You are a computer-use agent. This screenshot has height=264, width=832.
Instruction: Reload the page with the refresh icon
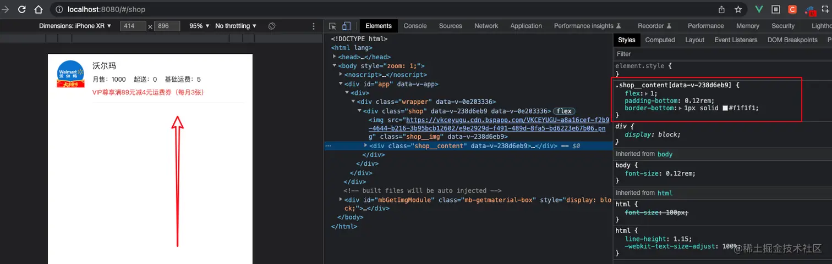[22, 9]
